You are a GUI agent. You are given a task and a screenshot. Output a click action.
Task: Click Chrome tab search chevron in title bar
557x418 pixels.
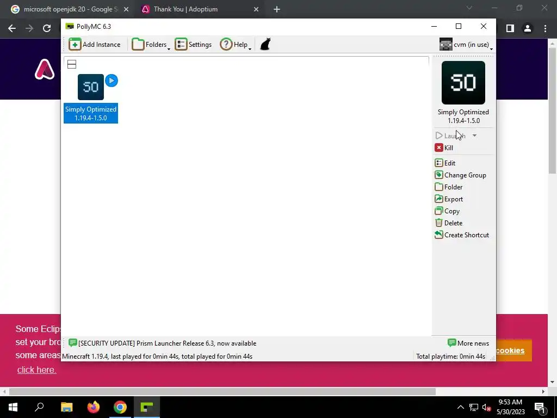point(469,8)
